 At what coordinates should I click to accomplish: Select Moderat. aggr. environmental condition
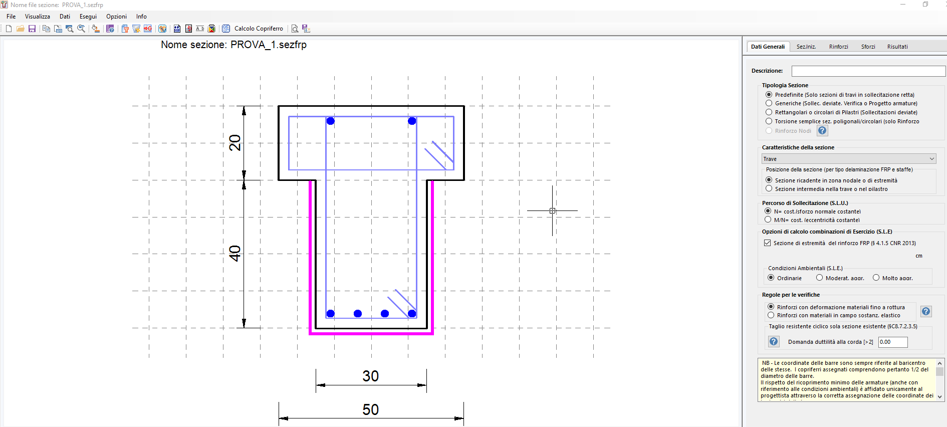(820, 278)
